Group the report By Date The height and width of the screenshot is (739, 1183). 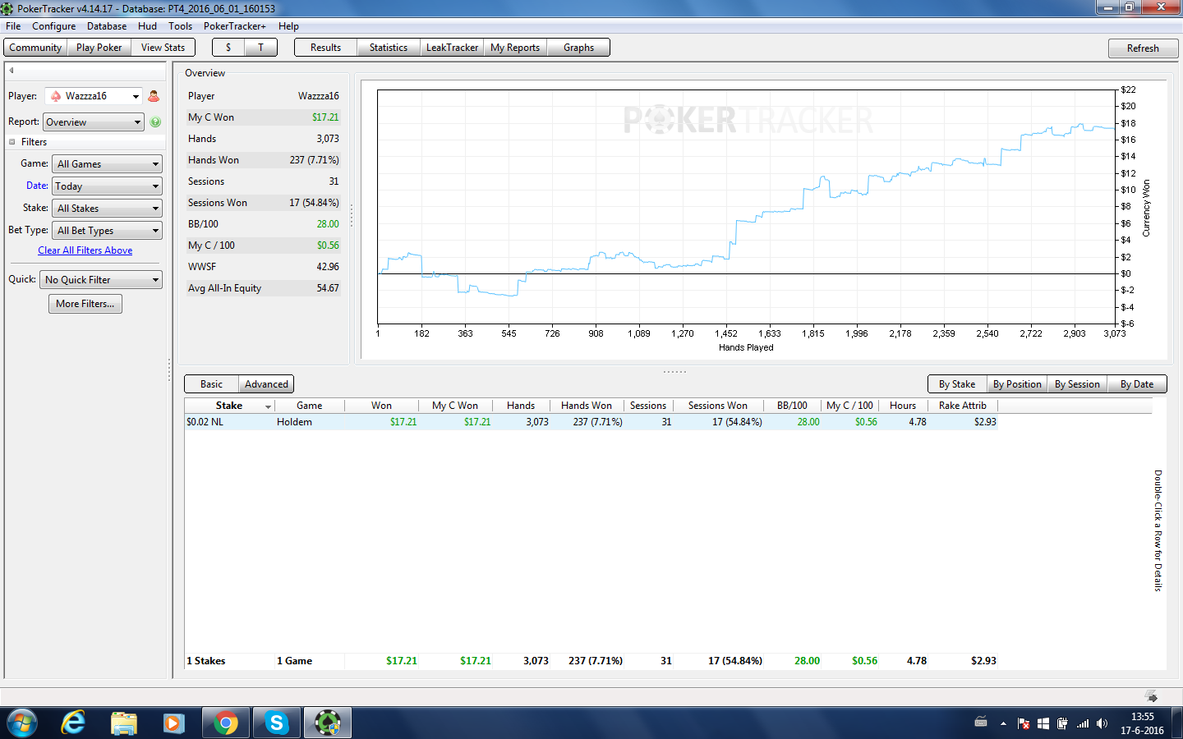(1137, 384)
